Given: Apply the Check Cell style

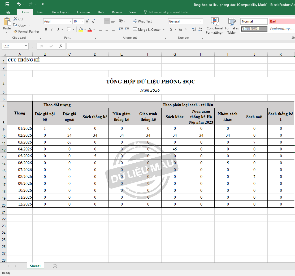Looking at the screenshot, I should click(x=254, y=29).
